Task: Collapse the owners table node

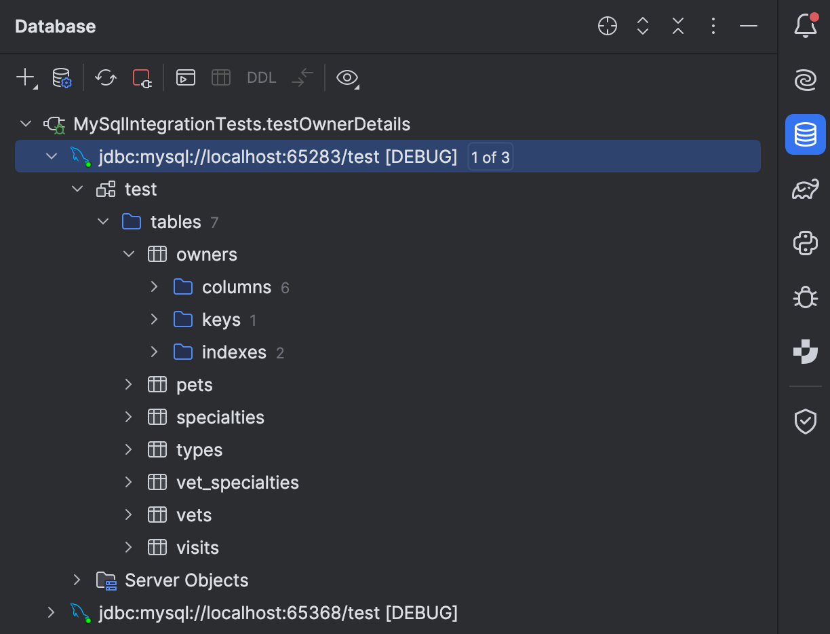Action: [129, 254]
